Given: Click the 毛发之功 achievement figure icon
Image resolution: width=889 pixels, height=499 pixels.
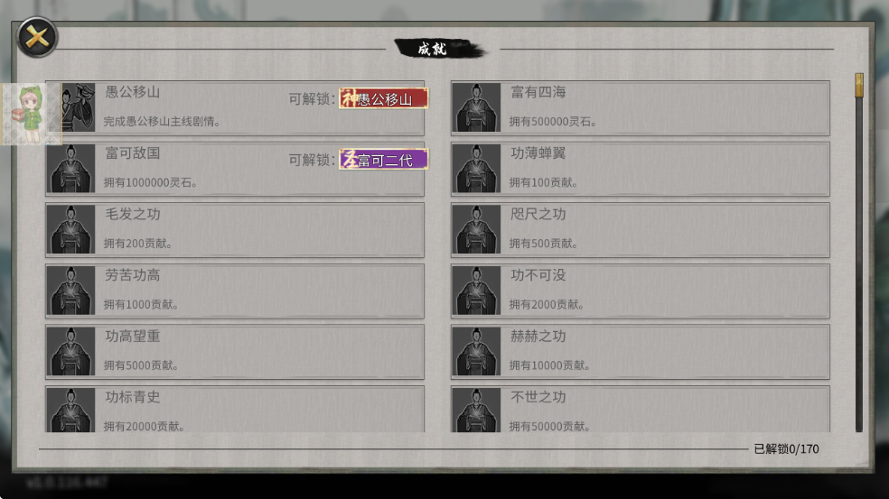Looking at the screenshot, I should click(x=70, y=229).
